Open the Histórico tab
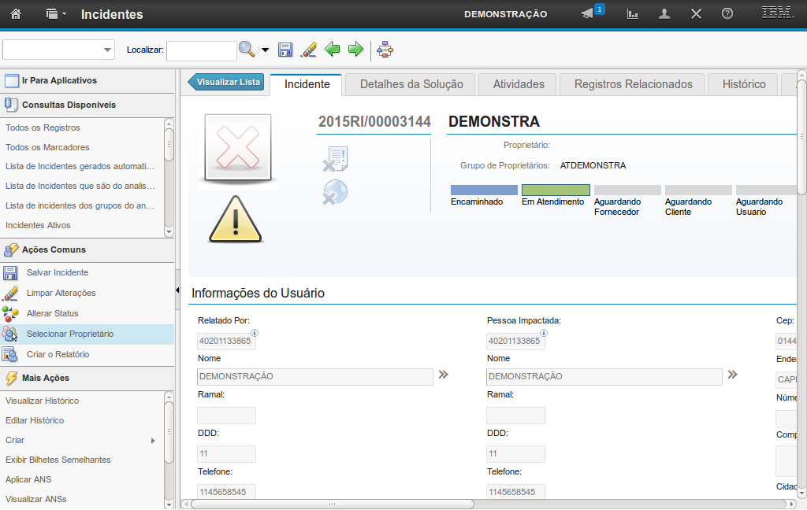 point(743,84)
